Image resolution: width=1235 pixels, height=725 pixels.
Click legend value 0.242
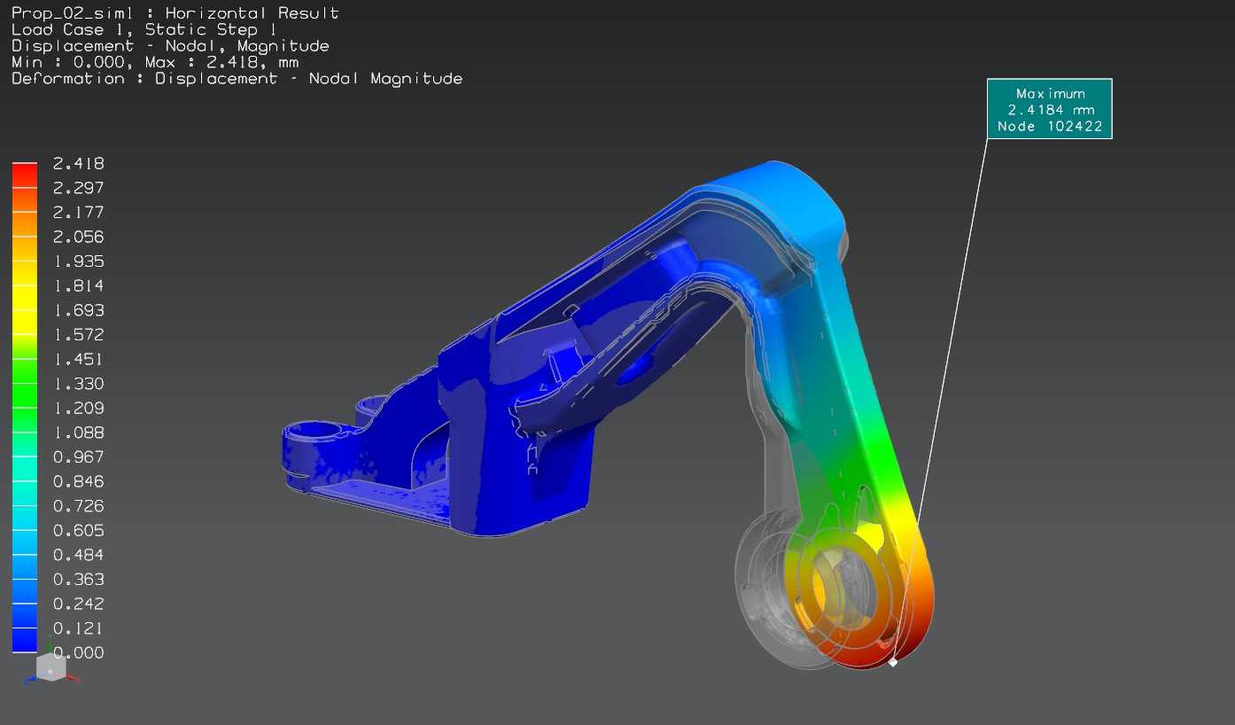pyautogui.click(x=78, y=604)
